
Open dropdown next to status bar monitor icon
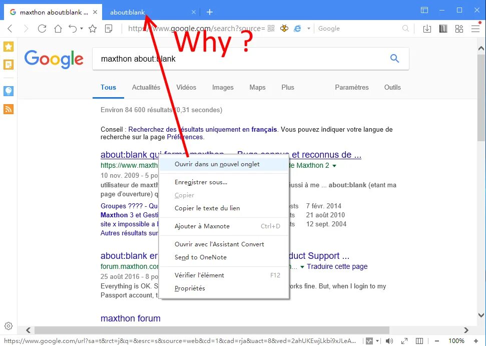[x=377, y=341]
